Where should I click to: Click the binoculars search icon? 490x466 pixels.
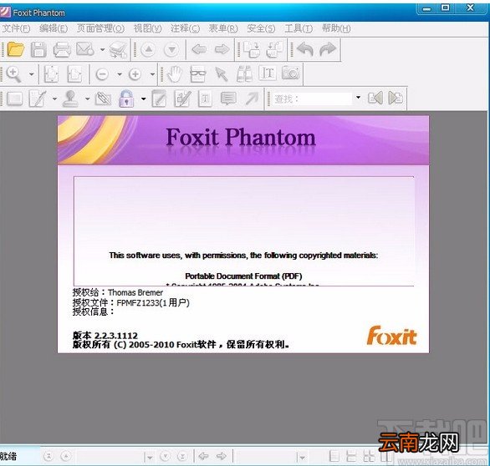coord(244,74)
